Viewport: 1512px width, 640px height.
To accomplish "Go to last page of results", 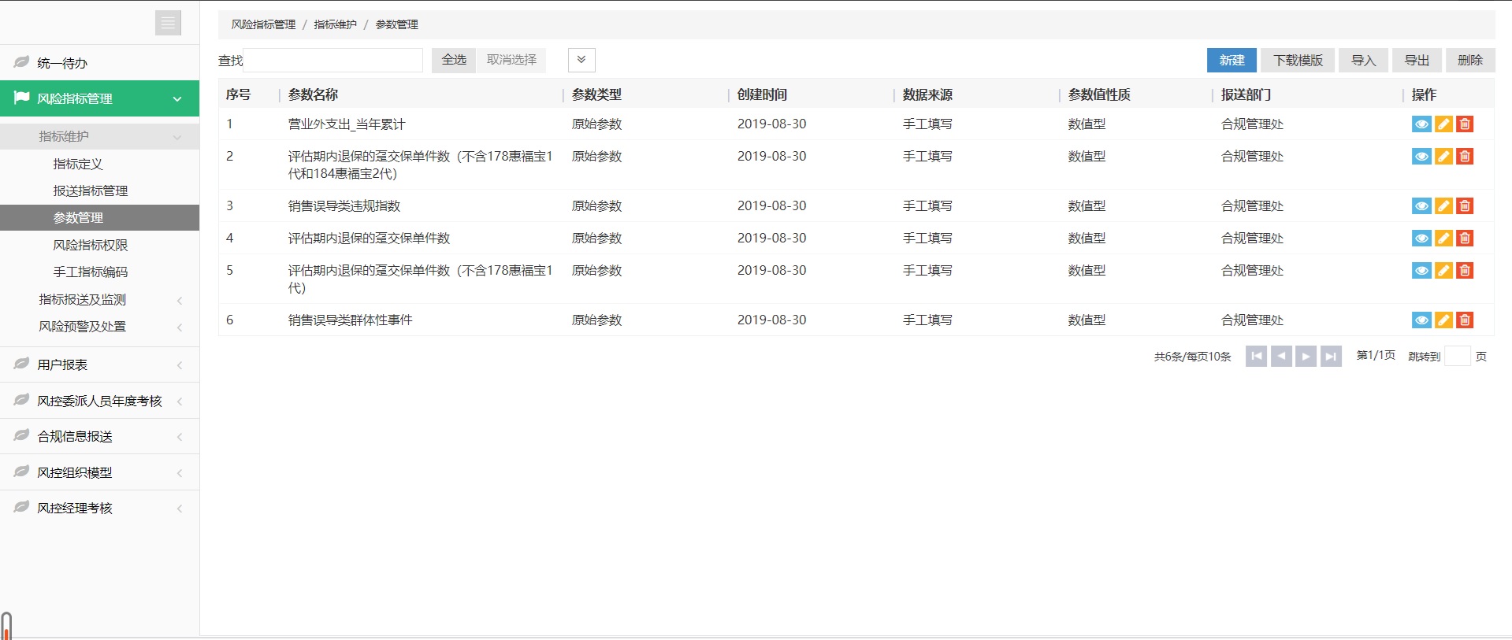I will (x=1331, y=357).
